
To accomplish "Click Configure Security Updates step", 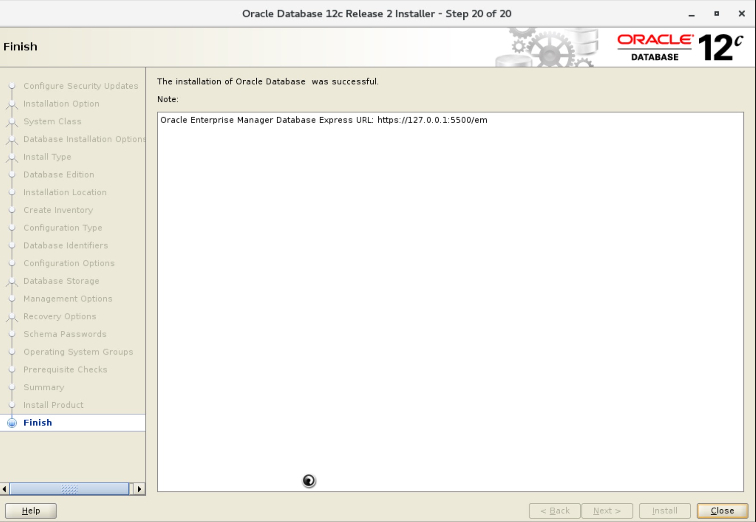I will tap(81, 86).
